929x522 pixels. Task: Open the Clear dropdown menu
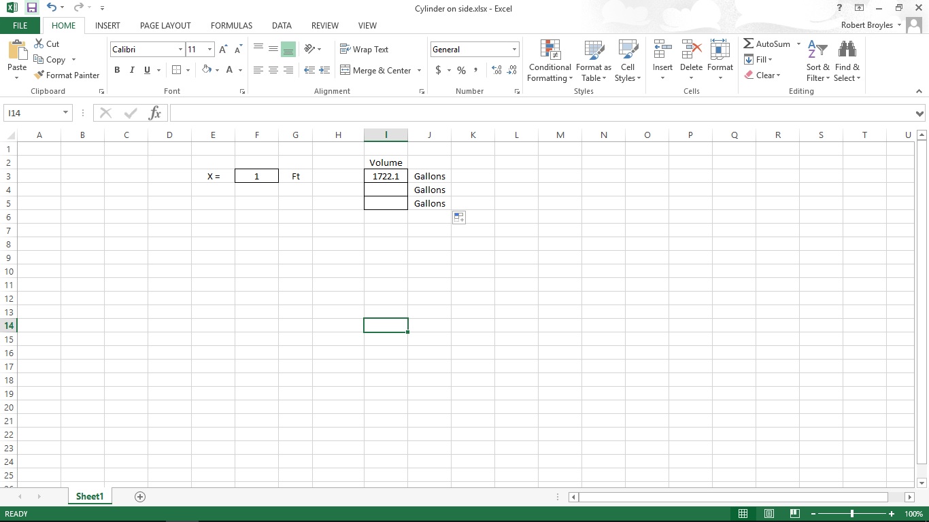762,75
